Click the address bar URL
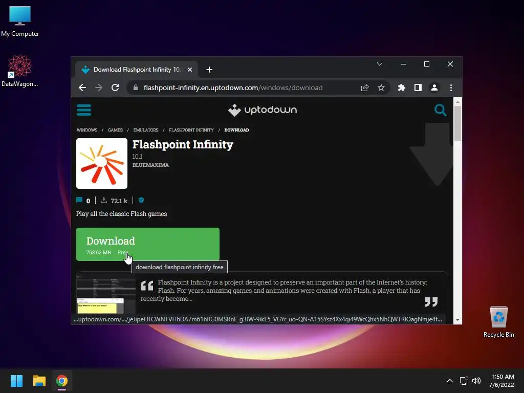Viewport: 524px width, 393px height. tap(233, 88)
